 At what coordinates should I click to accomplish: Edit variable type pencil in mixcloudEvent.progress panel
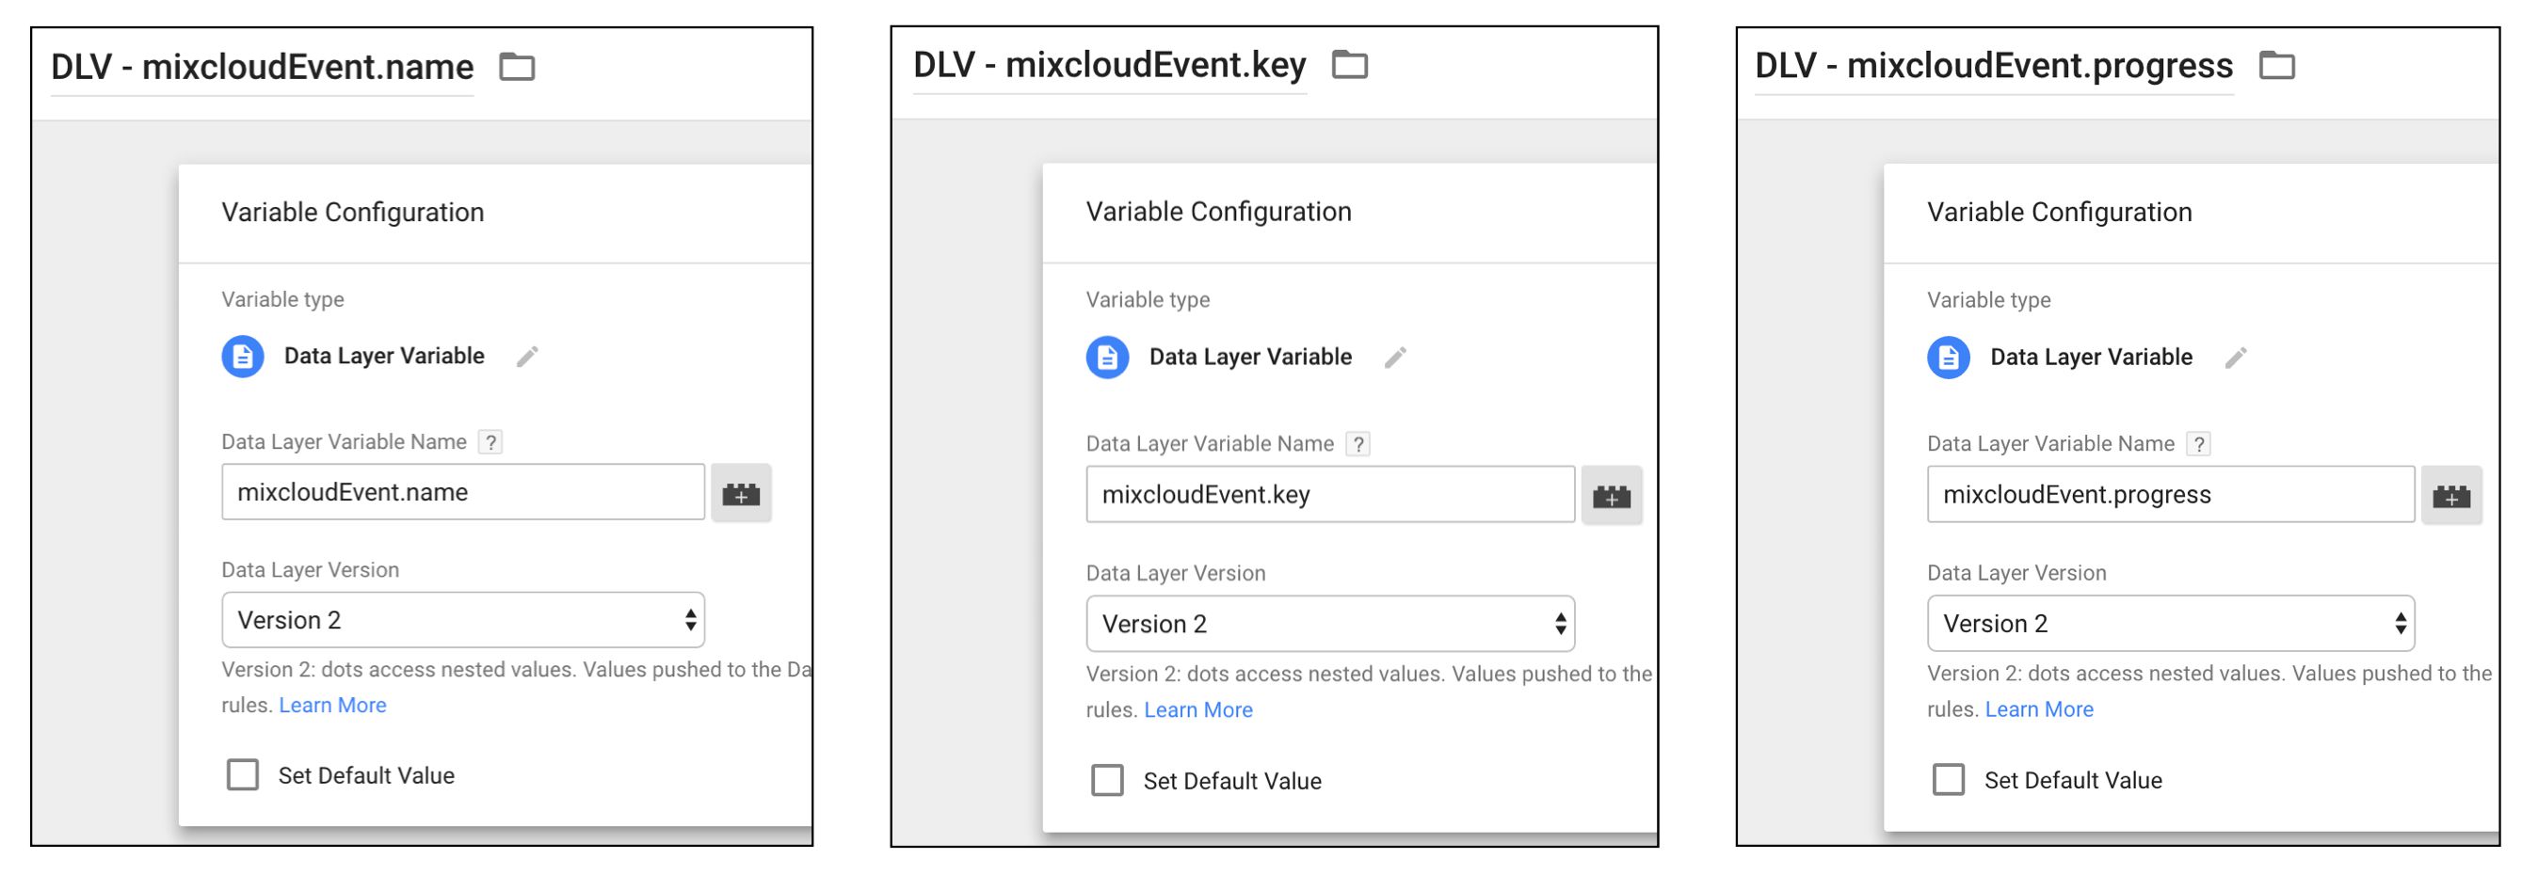(2236, 358)
